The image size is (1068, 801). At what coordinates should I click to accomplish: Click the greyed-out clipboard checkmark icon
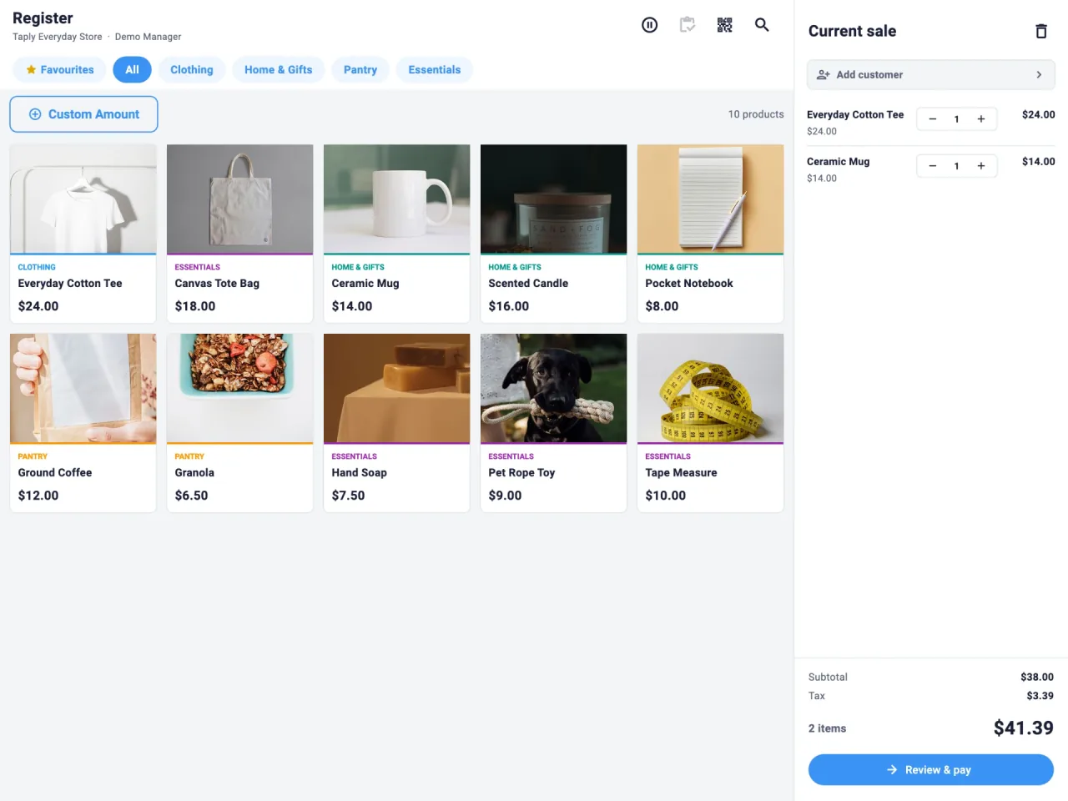point(688,25)
